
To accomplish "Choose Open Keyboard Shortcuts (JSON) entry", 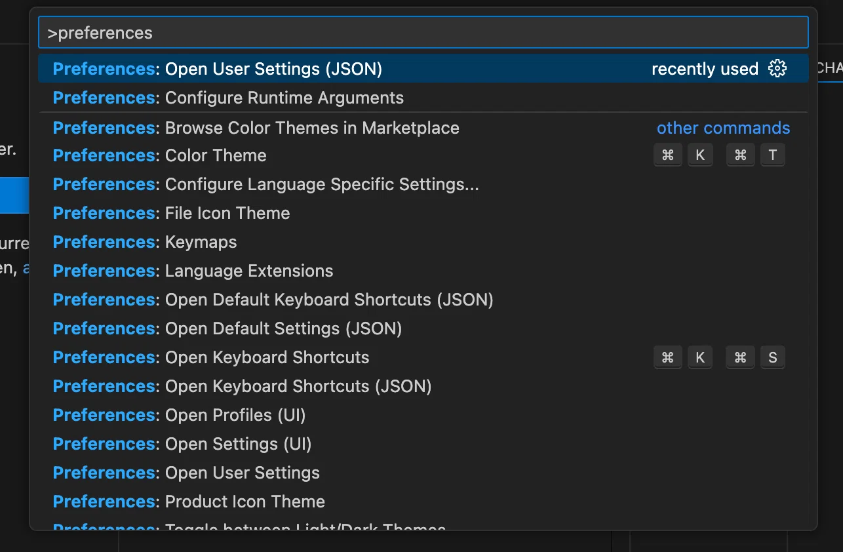I will click(x=423, y=386).
